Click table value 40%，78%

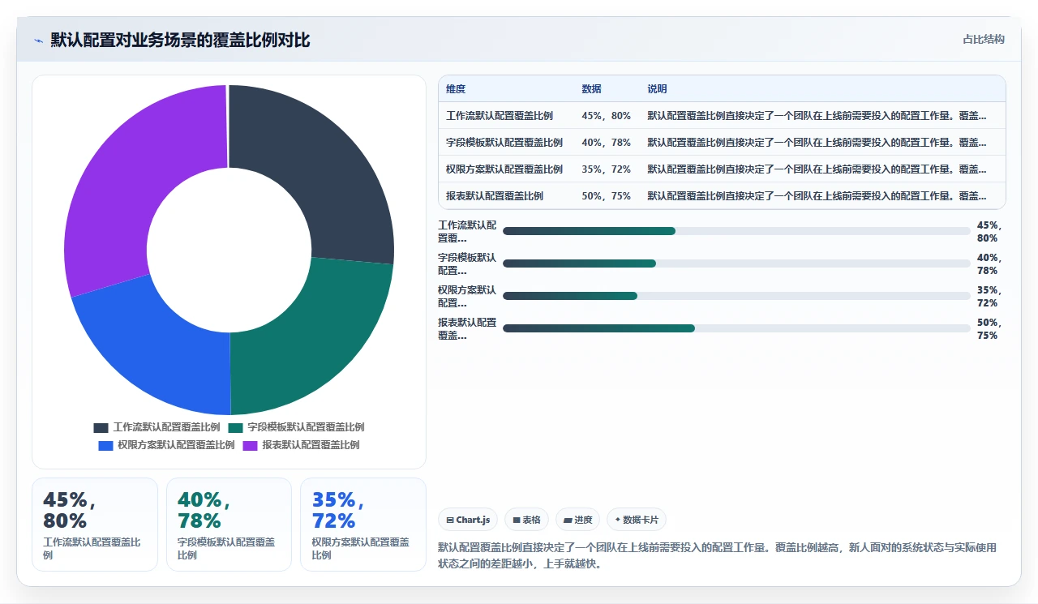606,143
